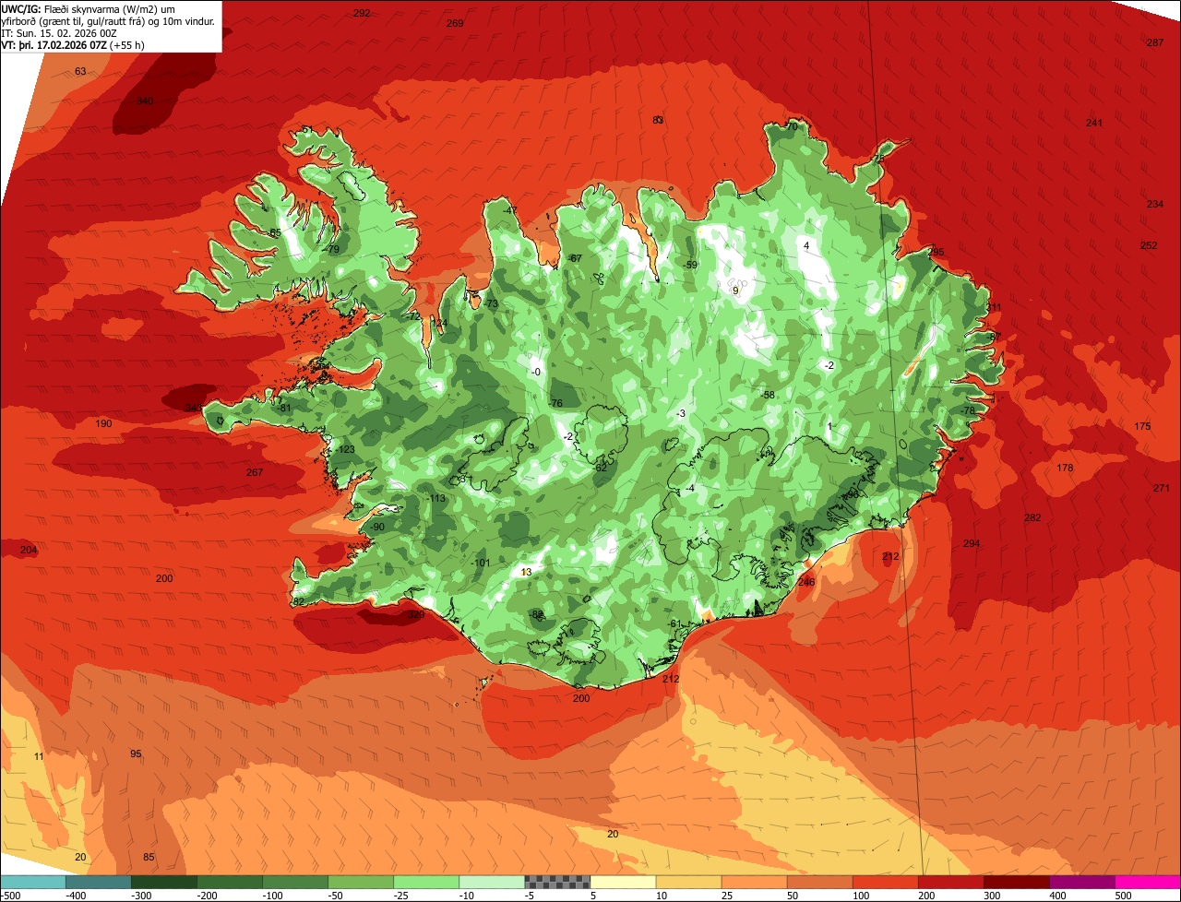
Task: Click the flux value 269 on the map
Action: click(455, 23)
